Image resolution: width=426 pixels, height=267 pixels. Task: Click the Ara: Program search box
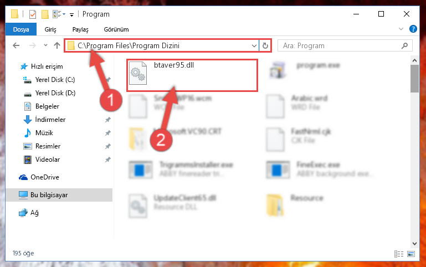(x=340, y=45)
